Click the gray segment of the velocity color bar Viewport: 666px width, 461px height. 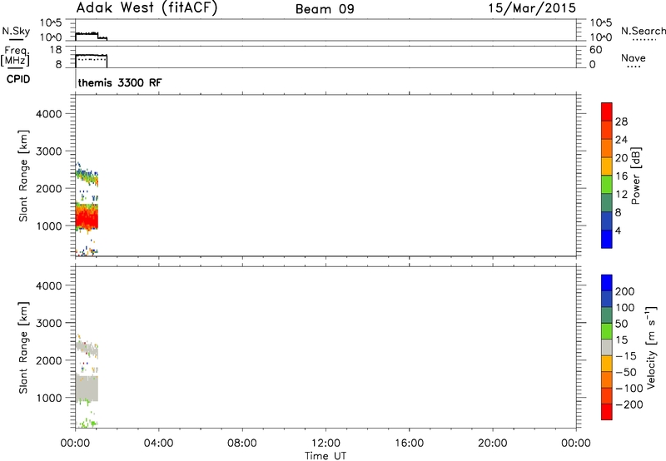[607, 347]
